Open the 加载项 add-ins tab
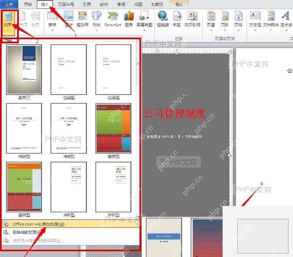Image resolution: width=293 pixels, height=257 pixels. (157, 4)
